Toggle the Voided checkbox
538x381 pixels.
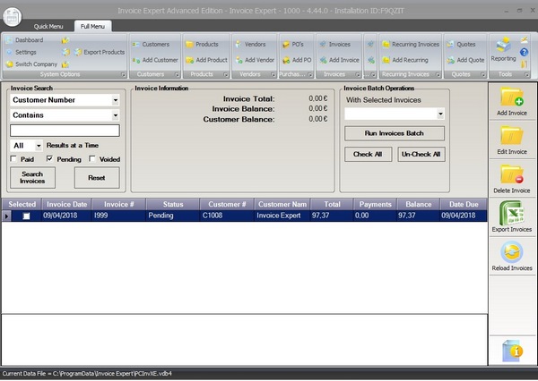(92, 159)
